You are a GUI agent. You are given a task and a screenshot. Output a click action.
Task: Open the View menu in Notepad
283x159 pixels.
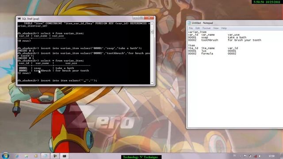click(216, 28)
